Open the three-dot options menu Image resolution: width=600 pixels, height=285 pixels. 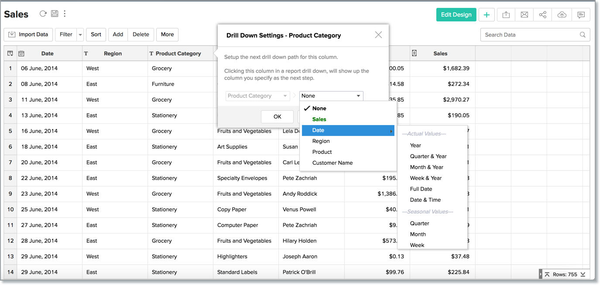65,14
